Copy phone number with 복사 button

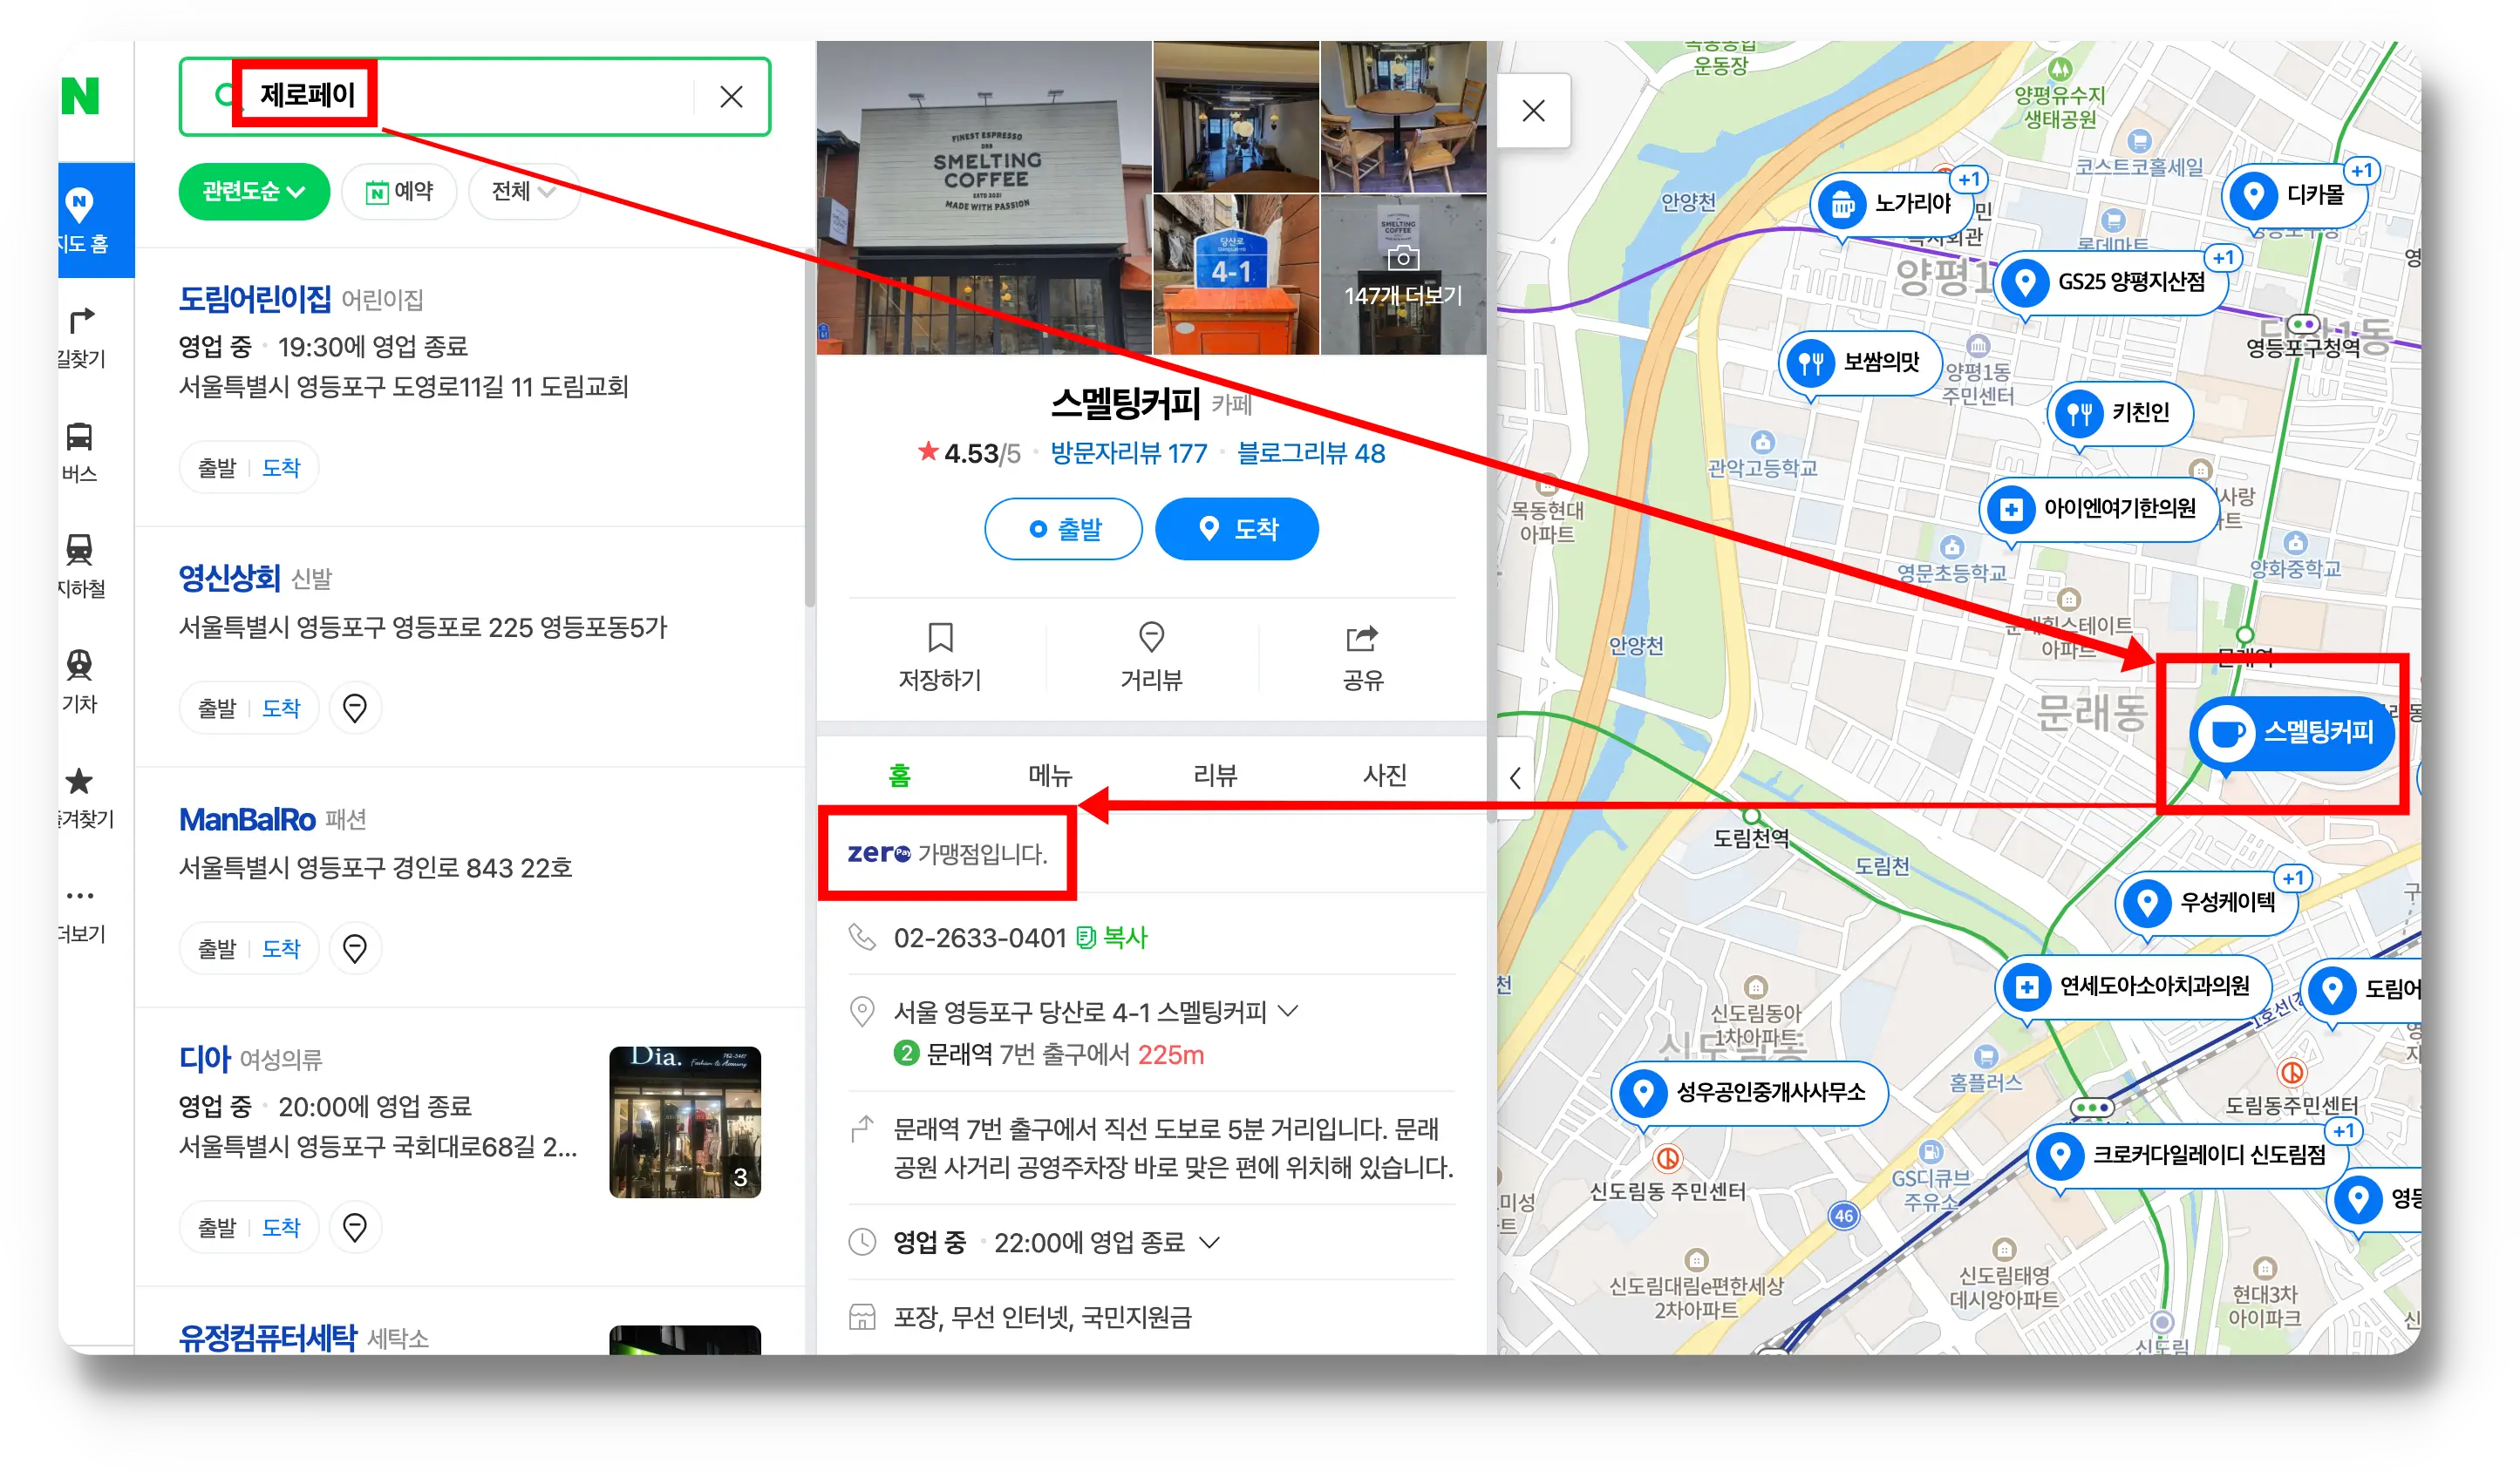(x=1112, y=938)
